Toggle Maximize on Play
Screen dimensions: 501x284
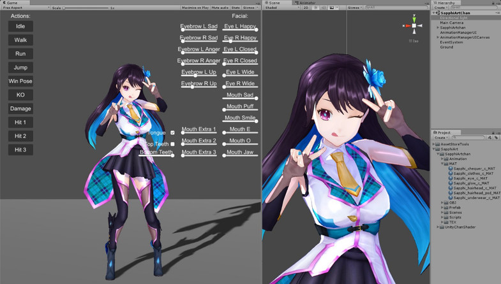click(195, 8)
